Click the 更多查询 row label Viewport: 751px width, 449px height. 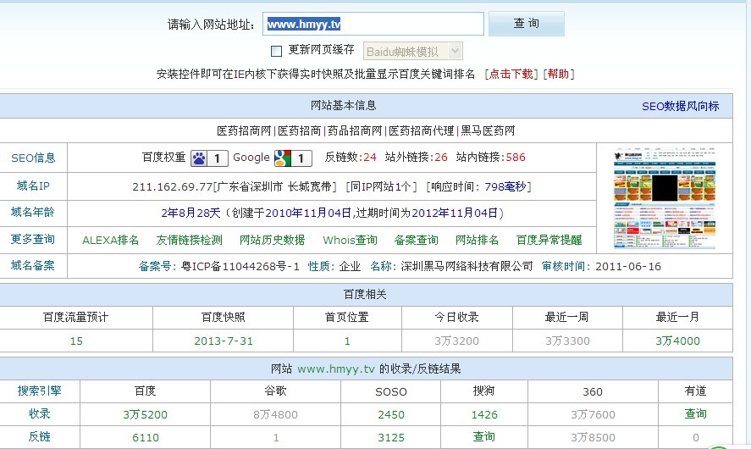click(33, 239)
